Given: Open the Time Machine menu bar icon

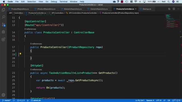Looking at the screenshot, I should pos(127,1).
